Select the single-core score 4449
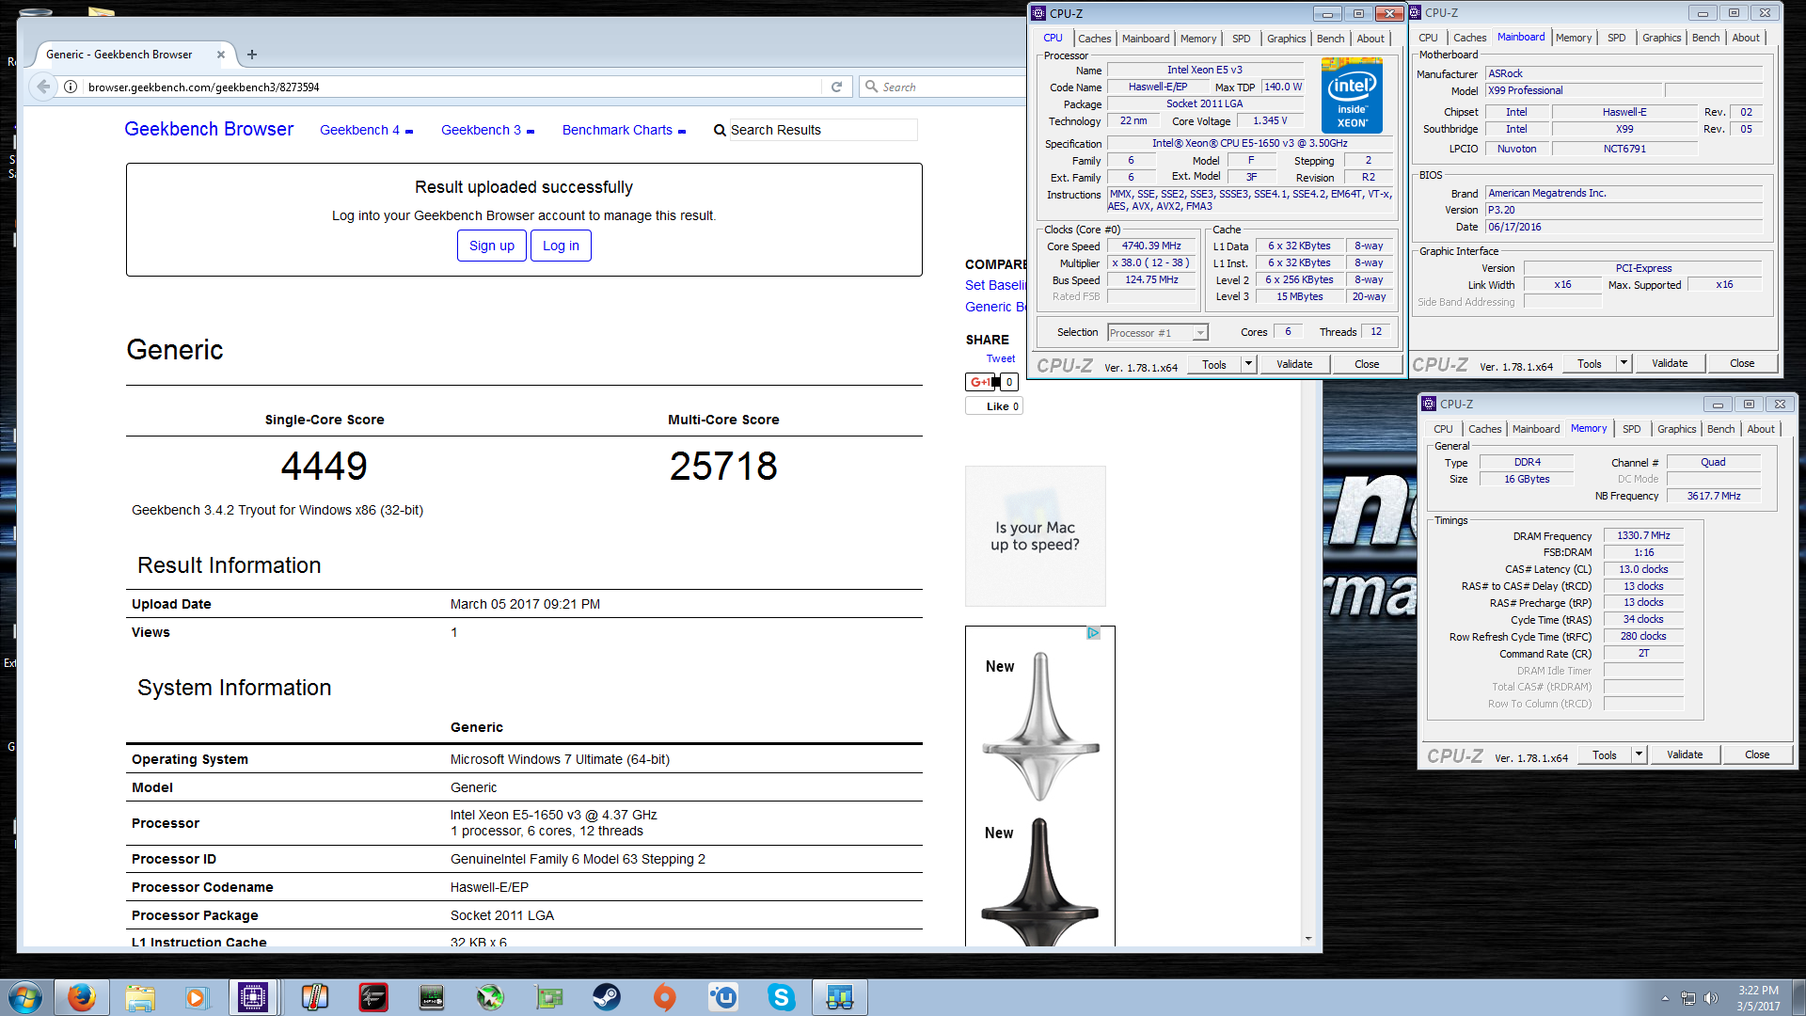 pos(324,466)
